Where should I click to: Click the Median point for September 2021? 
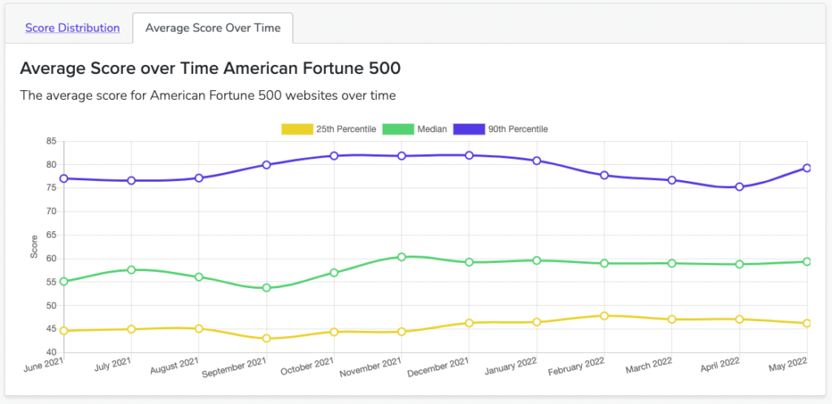point(266,287)
